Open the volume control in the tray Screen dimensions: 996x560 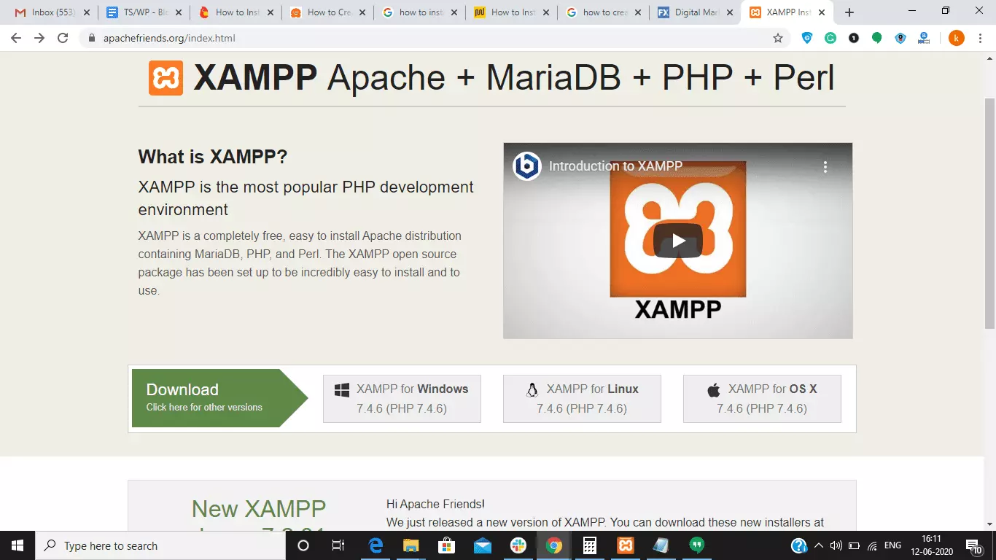pyautogui.click(x=836, y=545)
